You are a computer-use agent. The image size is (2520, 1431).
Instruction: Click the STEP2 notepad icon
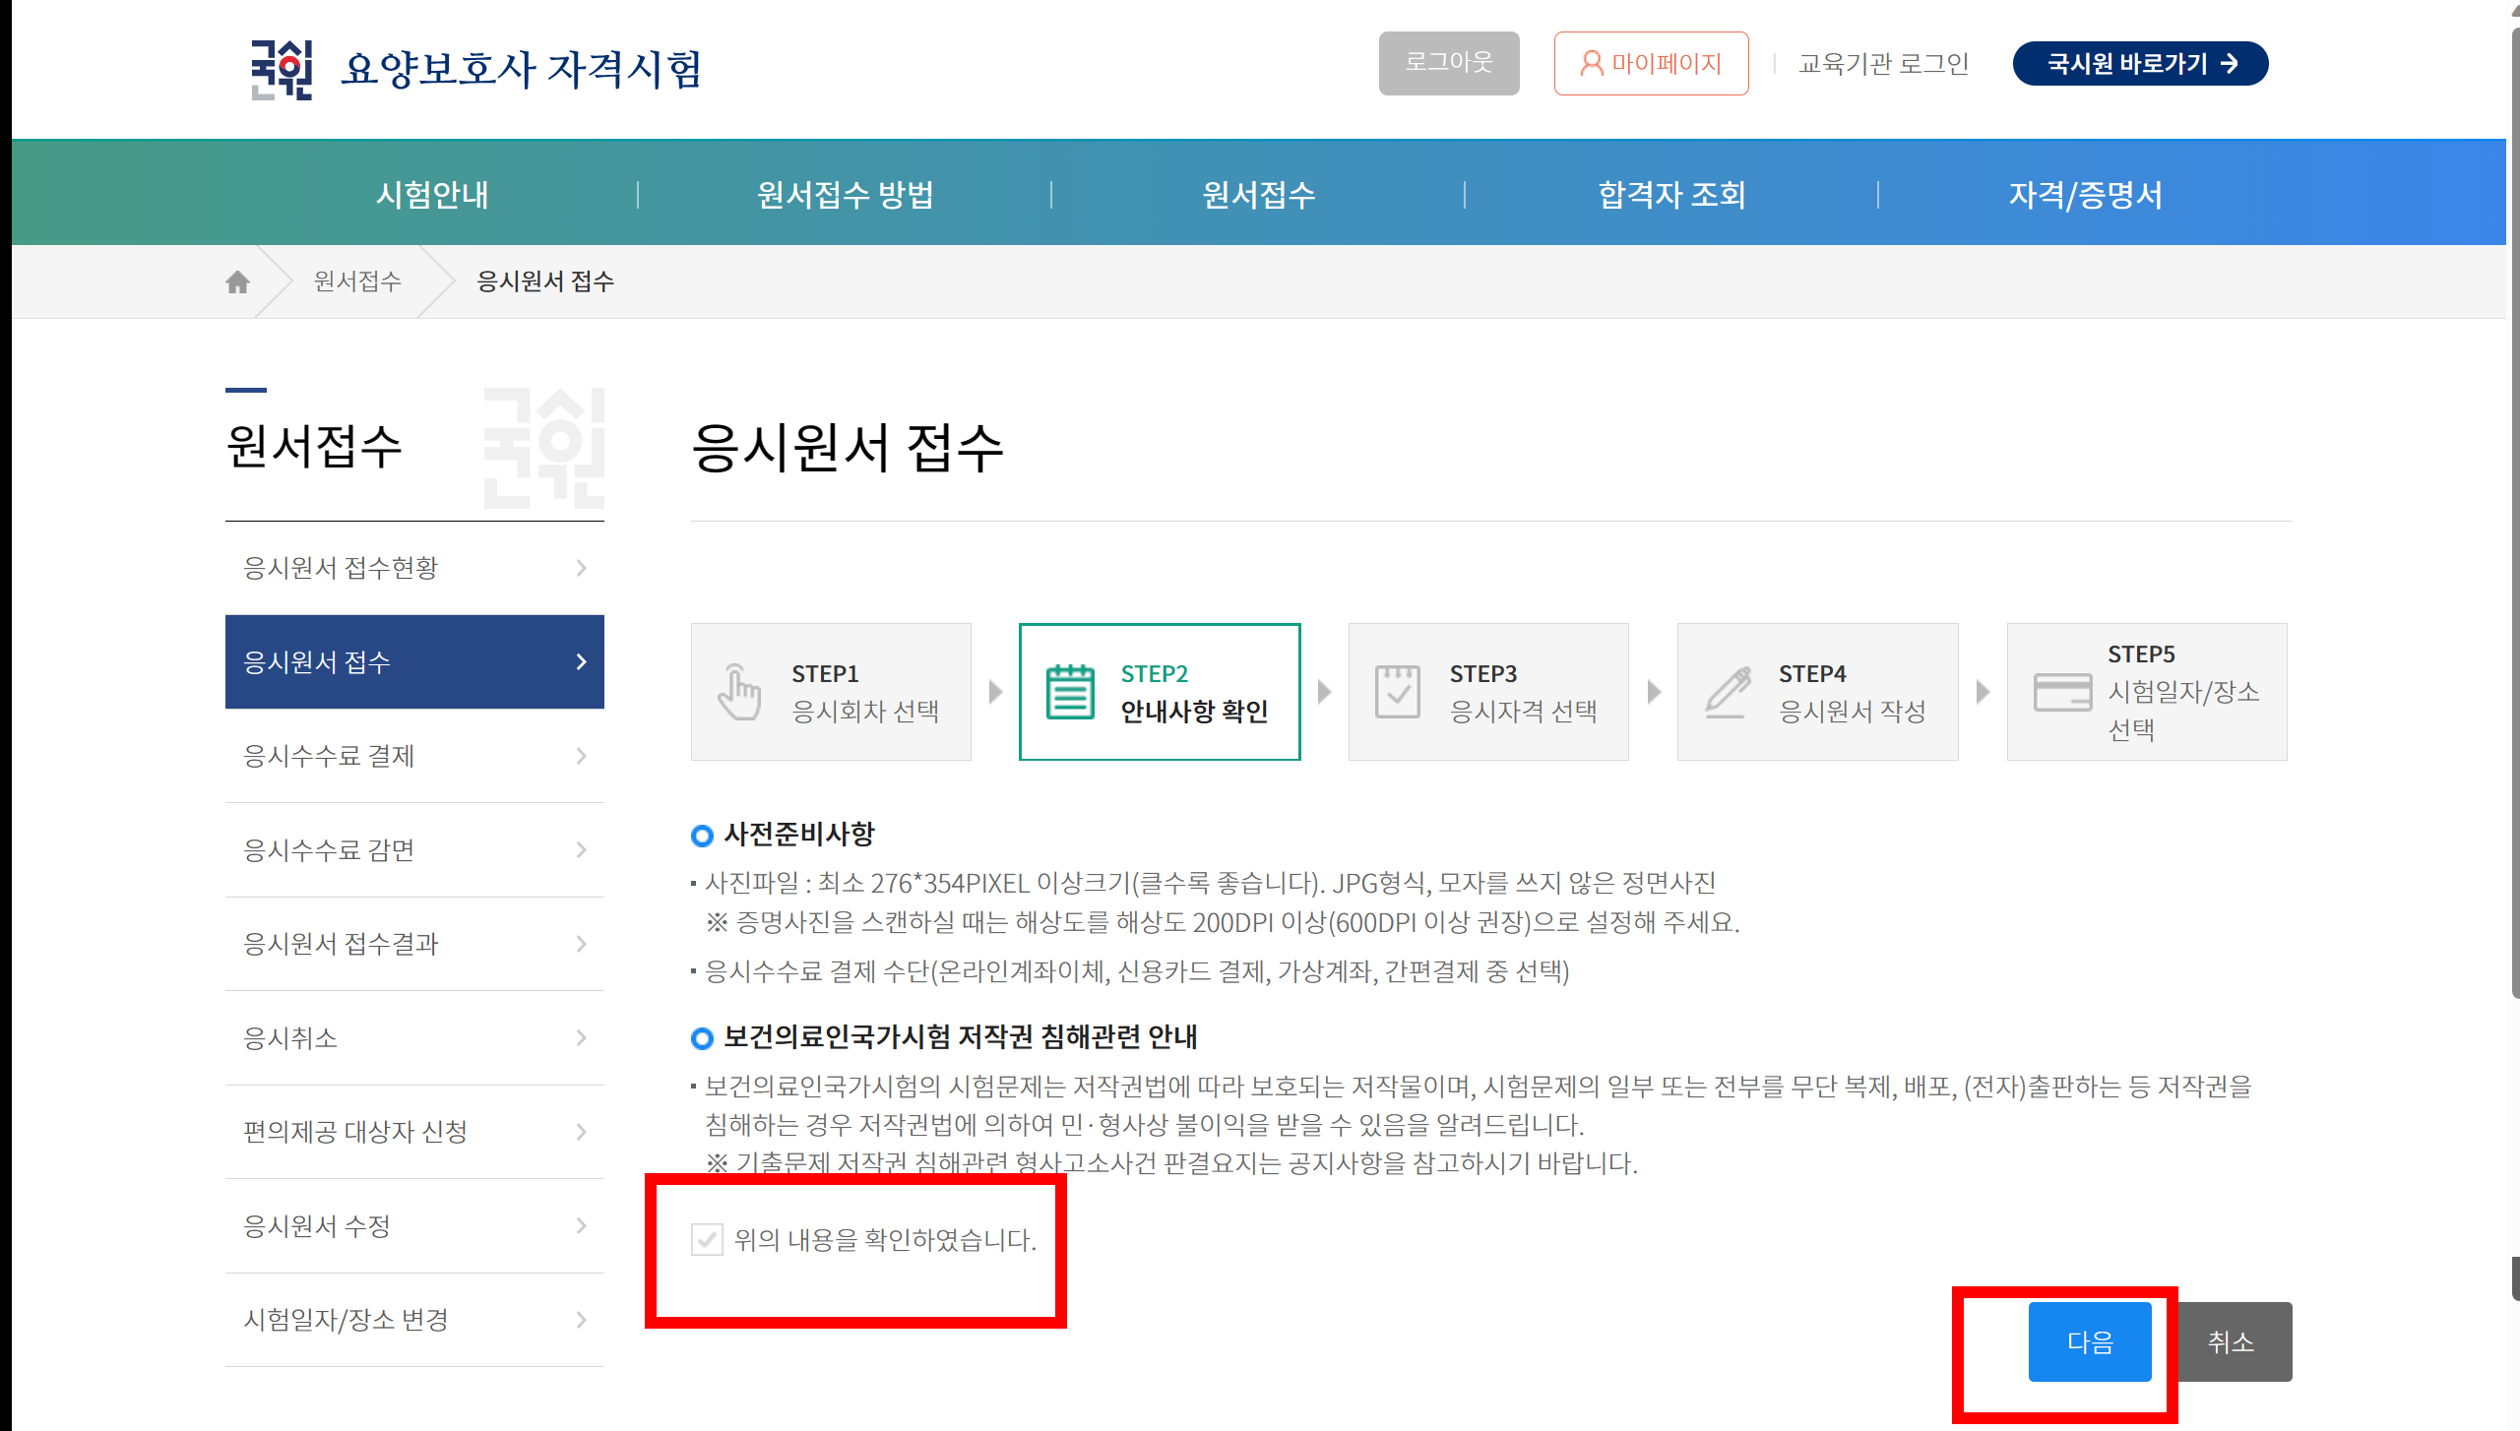(1069, 692)
